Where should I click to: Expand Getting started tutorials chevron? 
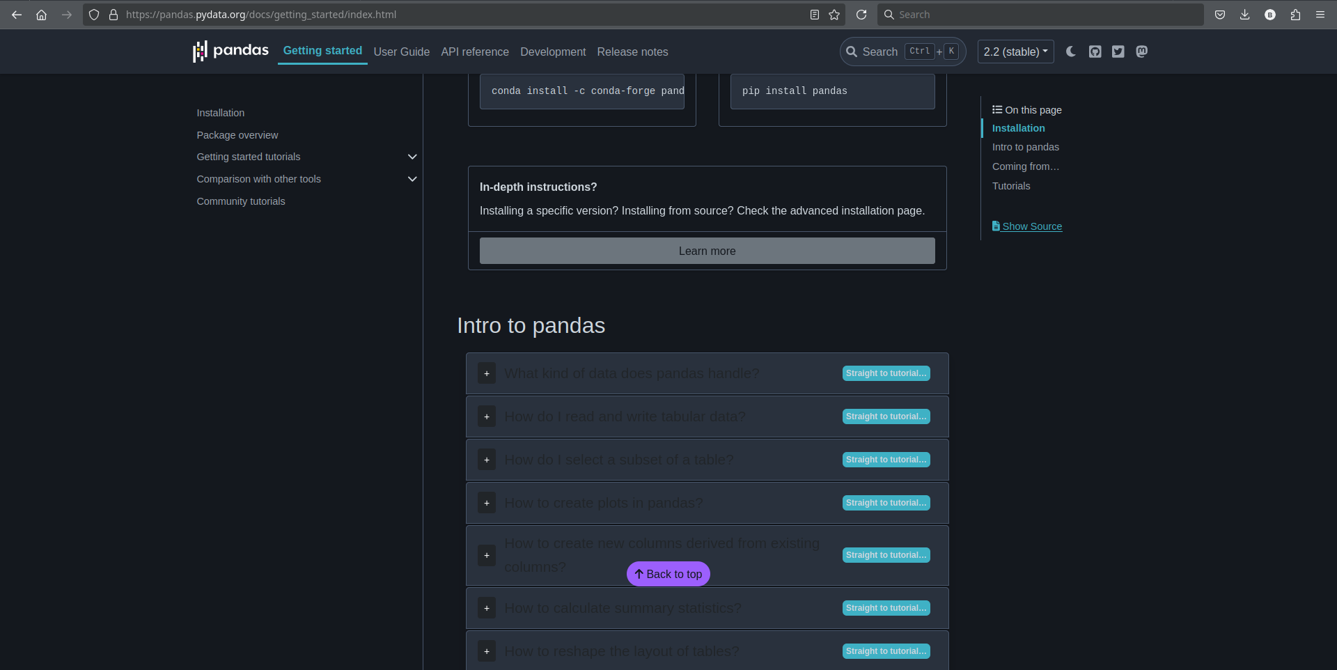tap(412, 157)
